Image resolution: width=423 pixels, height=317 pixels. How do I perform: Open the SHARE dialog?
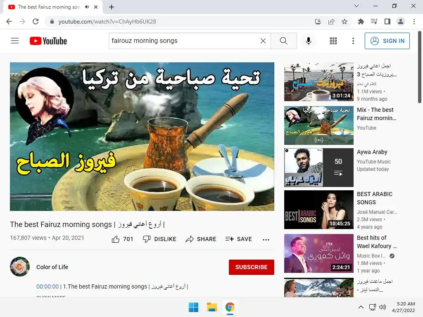(201, 239)
